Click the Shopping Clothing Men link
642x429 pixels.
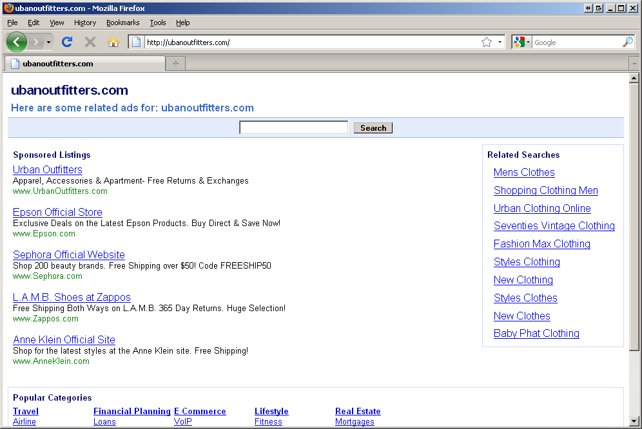[x=546, y=191]
